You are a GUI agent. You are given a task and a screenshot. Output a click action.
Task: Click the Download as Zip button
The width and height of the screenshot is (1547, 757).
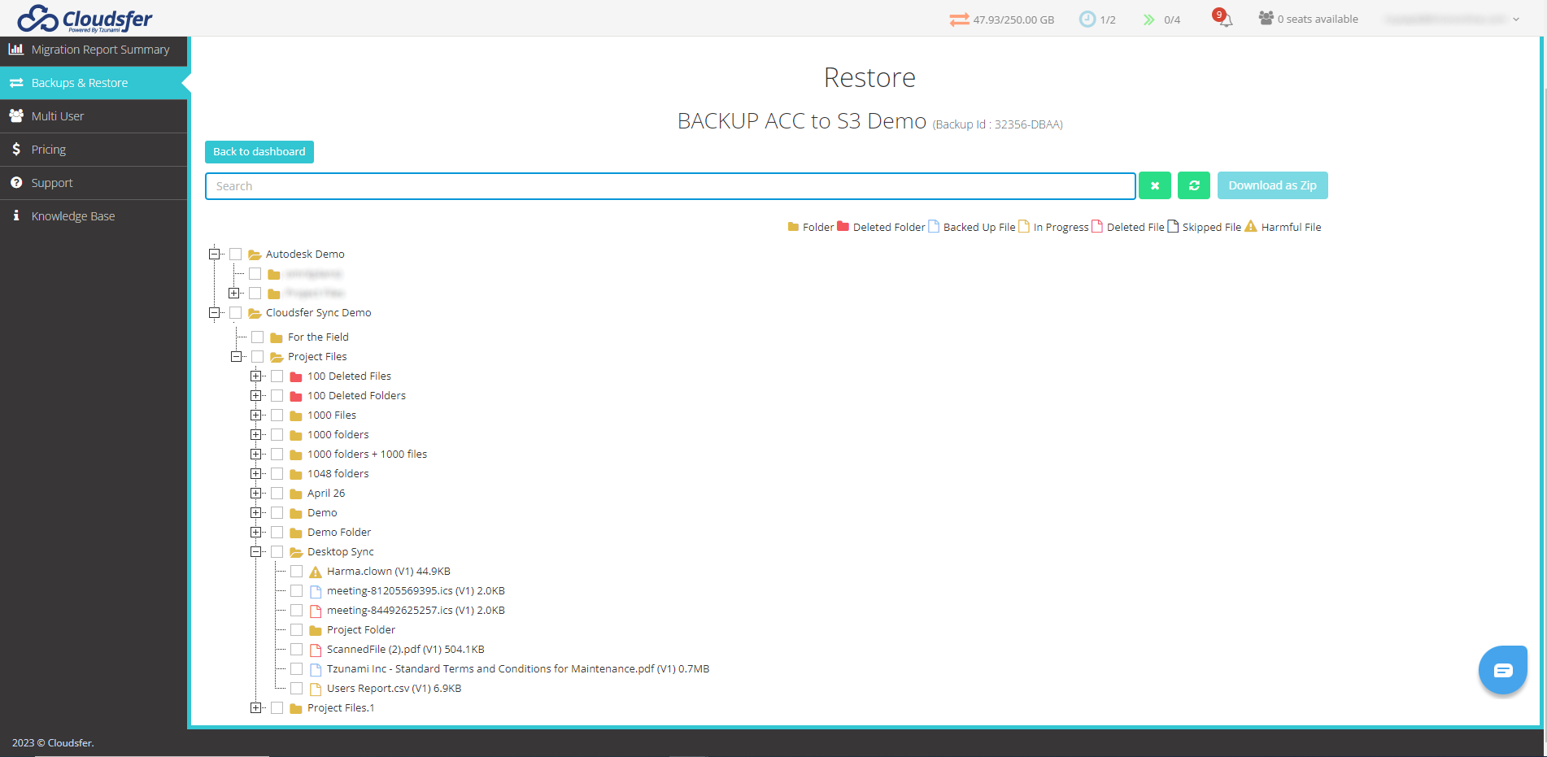point(1272,185)
